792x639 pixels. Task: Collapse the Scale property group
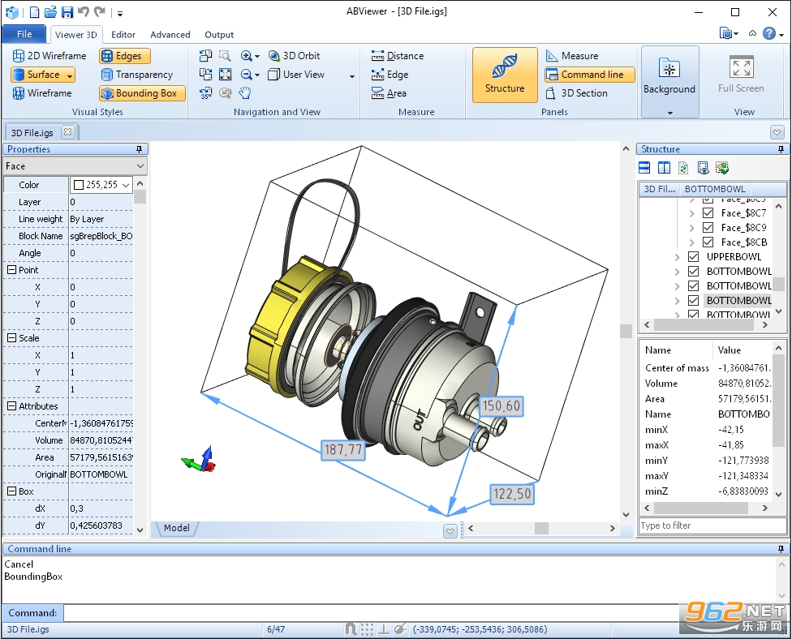point(11,338)
